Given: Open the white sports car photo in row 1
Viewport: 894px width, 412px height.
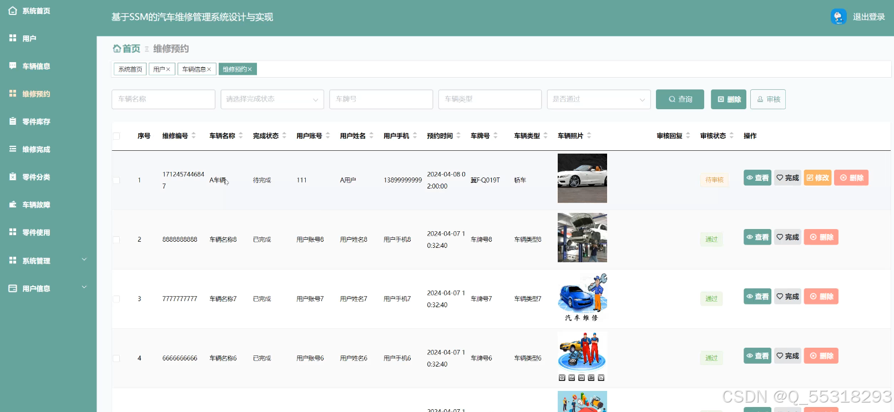Looking at the screenshot, I should (582, 178).
